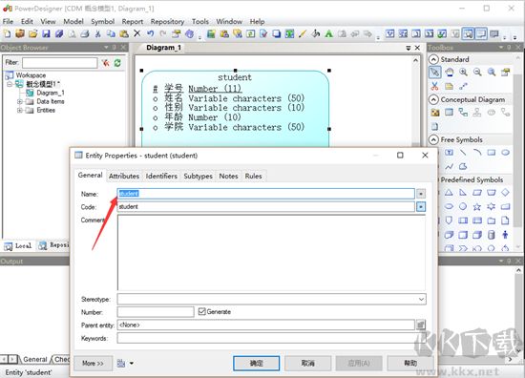Click the Print icon in main toolbar

coord(85,33)
